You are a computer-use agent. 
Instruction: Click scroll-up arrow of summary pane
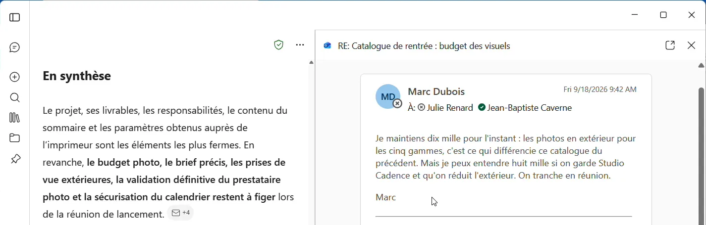point(311,63)
